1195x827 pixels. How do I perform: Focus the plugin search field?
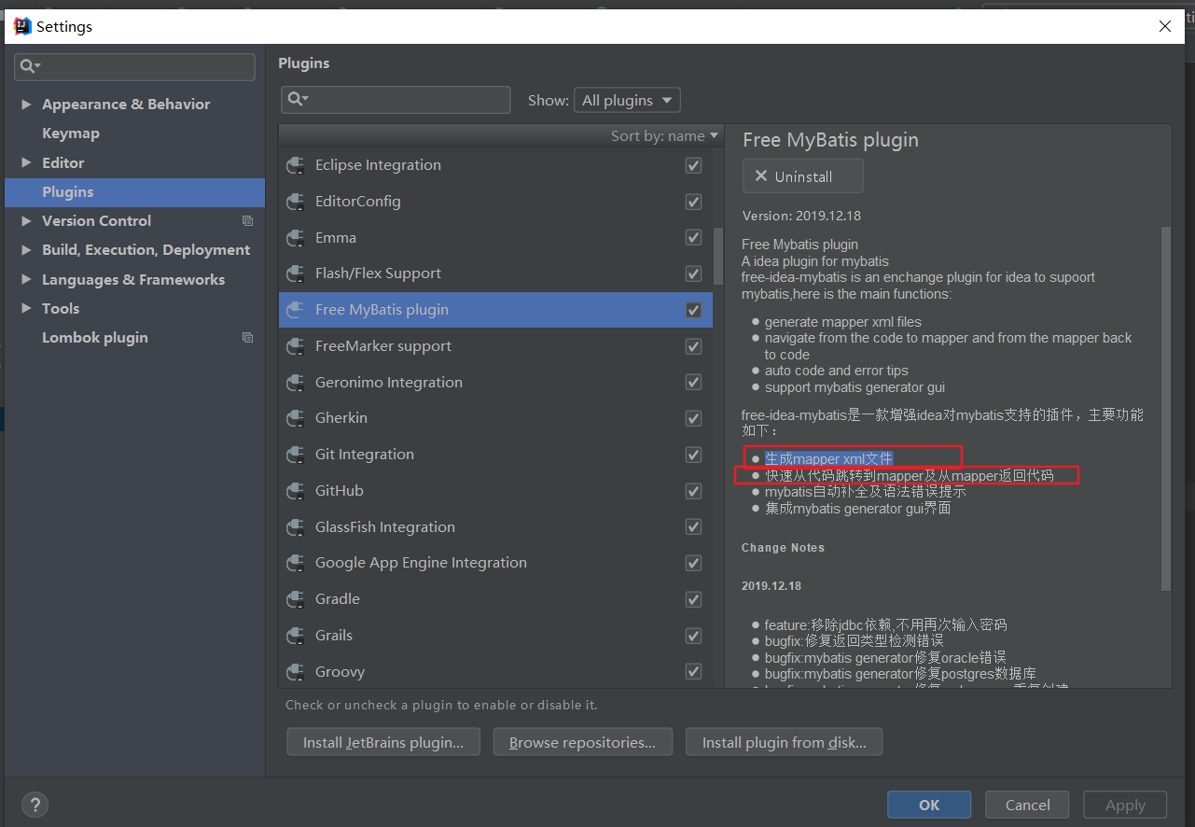[396, 100]
